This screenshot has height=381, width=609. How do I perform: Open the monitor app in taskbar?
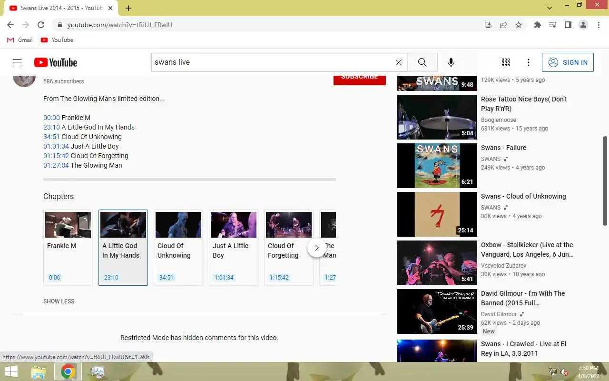tap(98, 371)
